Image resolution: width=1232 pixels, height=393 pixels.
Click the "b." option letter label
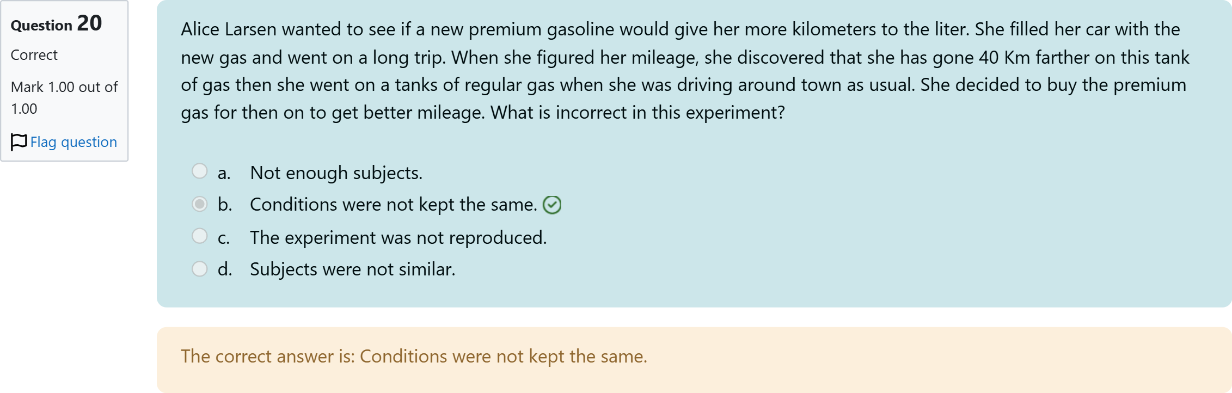[x=224, y=205]
